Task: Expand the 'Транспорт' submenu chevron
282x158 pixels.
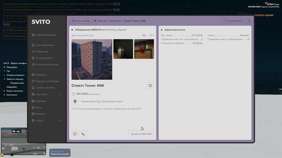Action: (x=60, y=94)
